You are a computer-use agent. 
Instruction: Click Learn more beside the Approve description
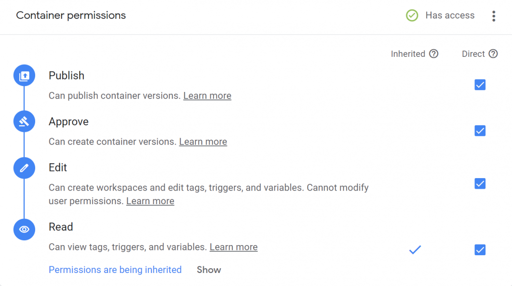[x=202, y=141]
